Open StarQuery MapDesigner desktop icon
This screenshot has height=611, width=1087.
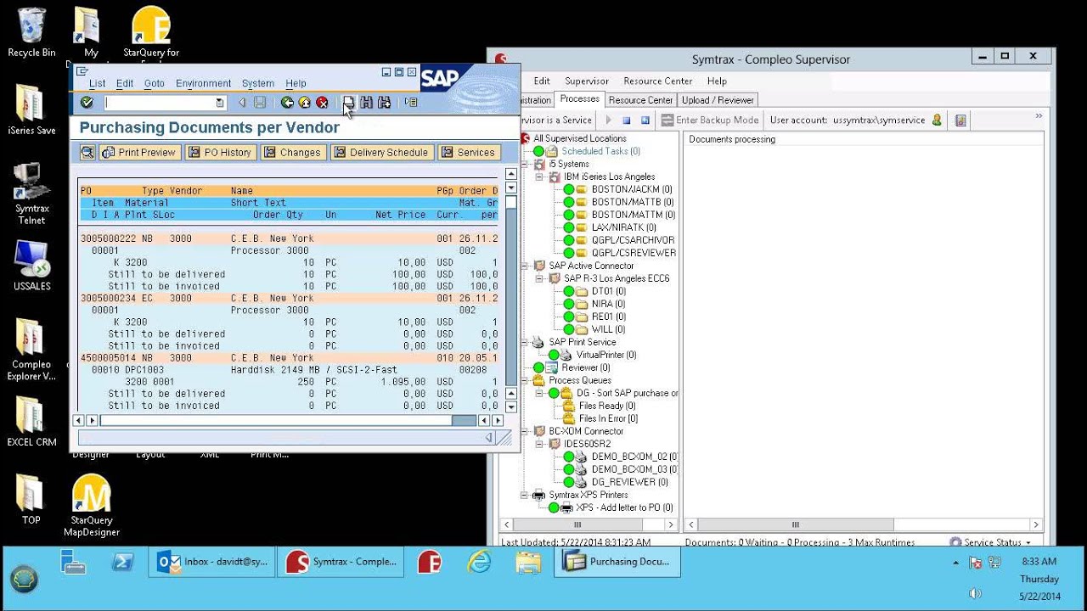pos(92,506)
